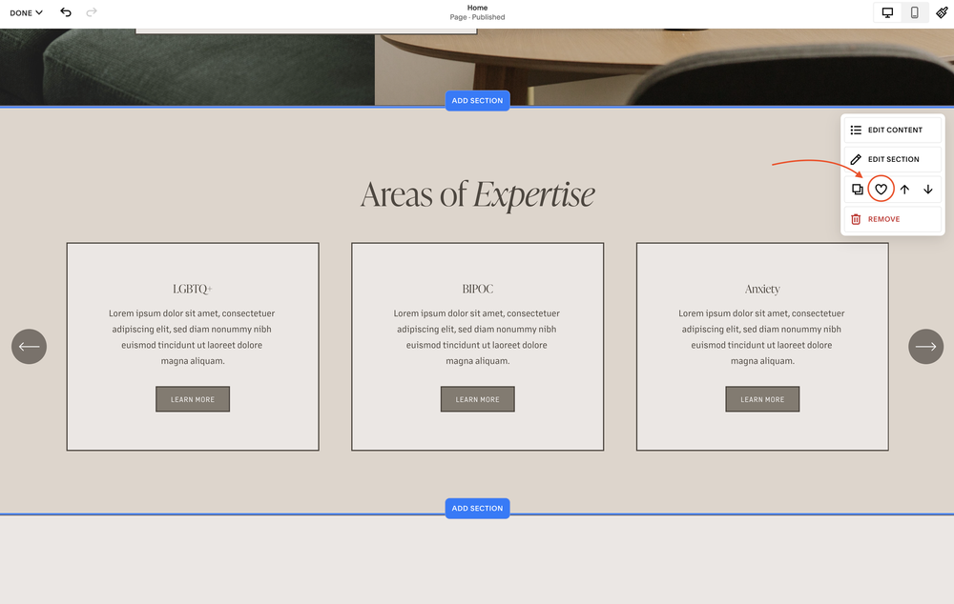Click the Home Page Published label
The image size is (954, 604).
(x=477, y=11)
